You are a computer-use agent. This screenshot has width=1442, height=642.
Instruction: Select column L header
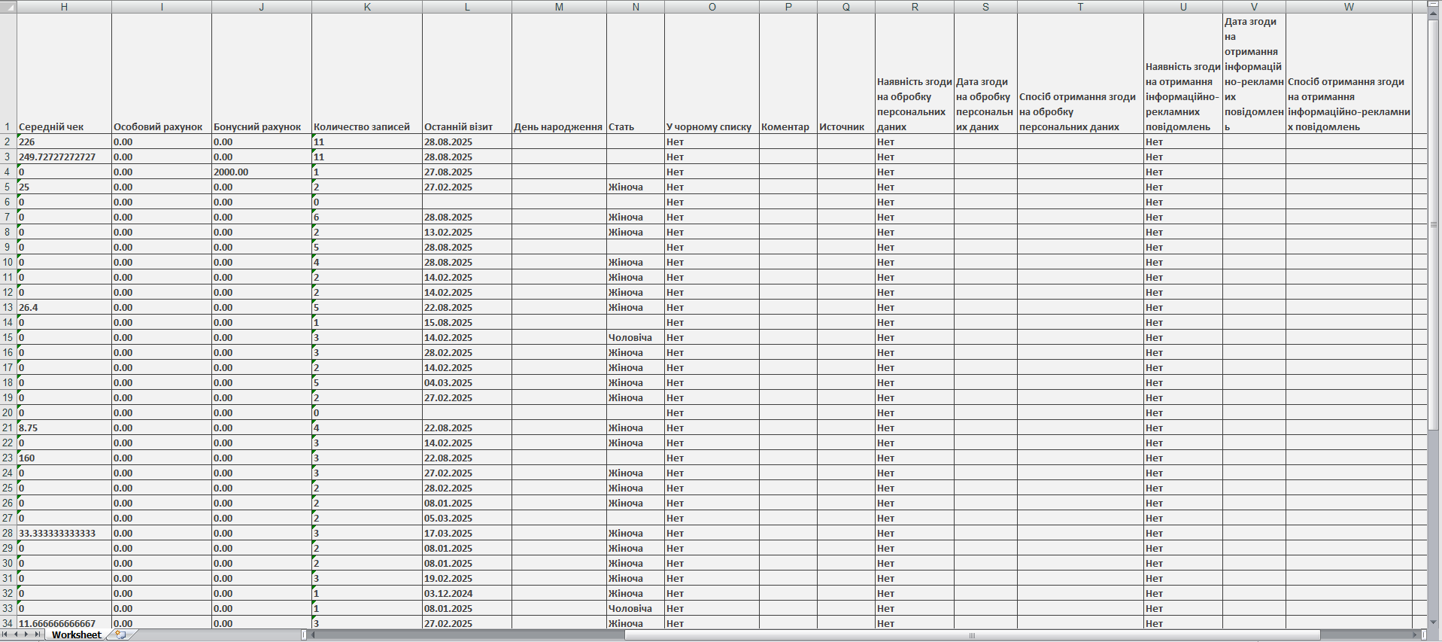(466, 7)
